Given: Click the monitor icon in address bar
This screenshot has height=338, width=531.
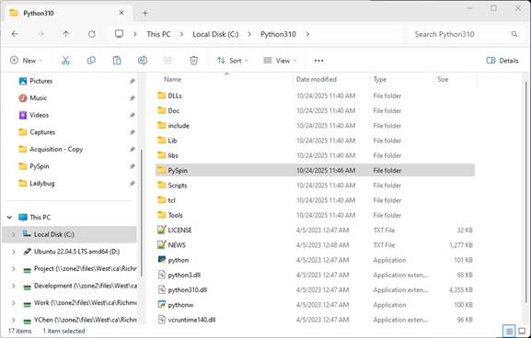Looking at the screenshot, I should tap(119, 34).
